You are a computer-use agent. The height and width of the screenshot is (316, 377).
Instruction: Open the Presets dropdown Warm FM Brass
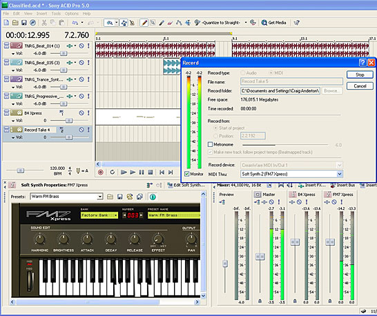tap(100, 197)
